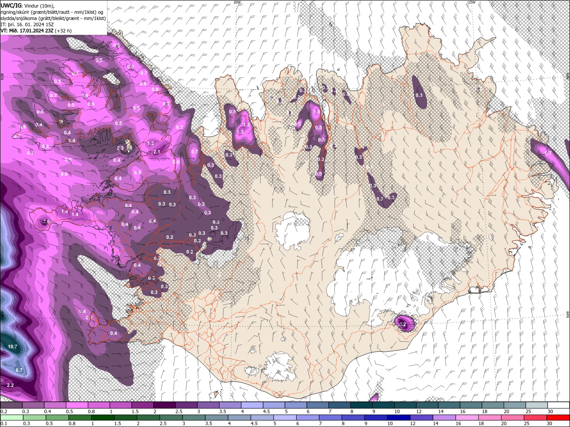Pick the bright pink 0.5 swatch in top legend
This screenshot has width=570, height=427.
[x=77, y=405]
